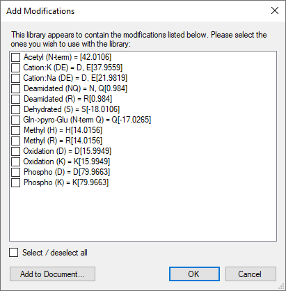
Task: Enable the Cation:K (DE) modification
Action: (x=15, y=68)
